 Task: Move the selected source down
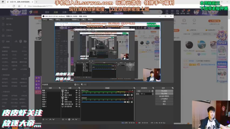click(76, 120)
